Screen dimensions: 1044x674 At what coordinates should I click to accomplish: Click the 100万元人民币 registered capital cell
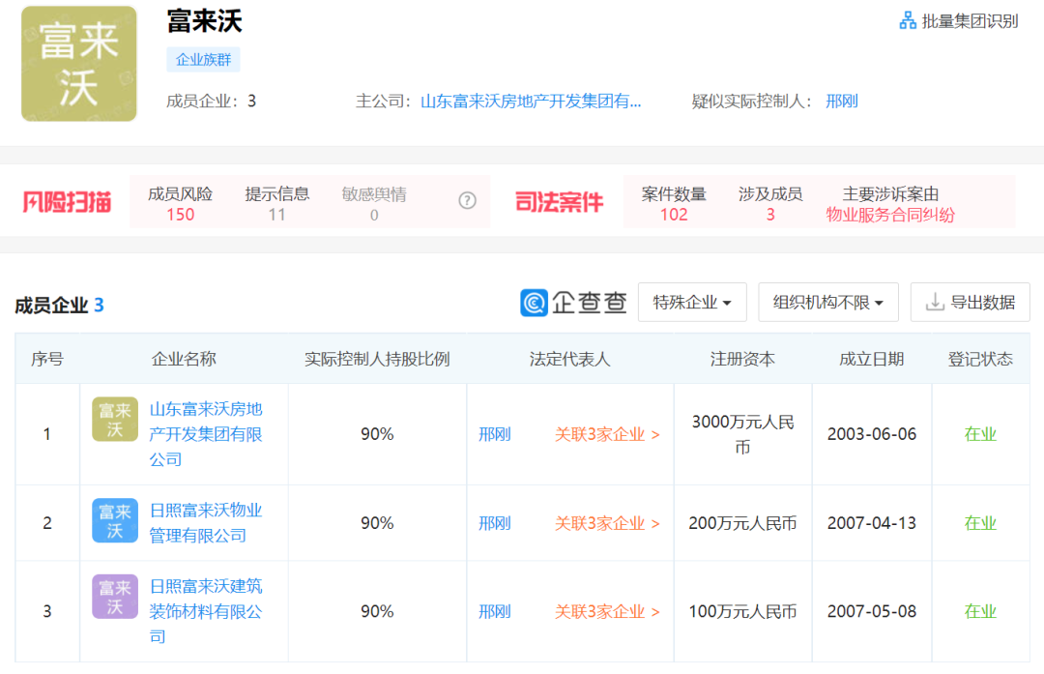click(x=742, y=611)
